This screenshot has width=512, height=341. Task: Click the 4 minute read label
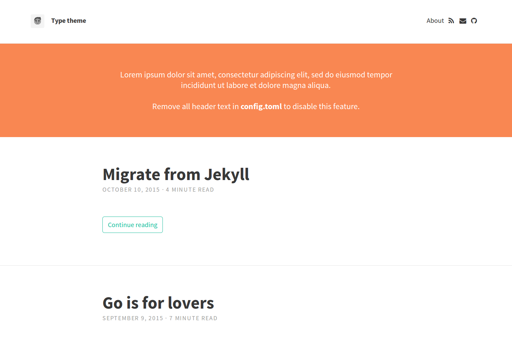pos(190,190)
